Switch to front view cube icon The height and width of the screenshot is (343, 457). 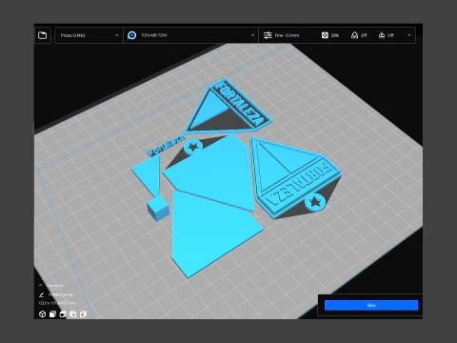(52, 314)
